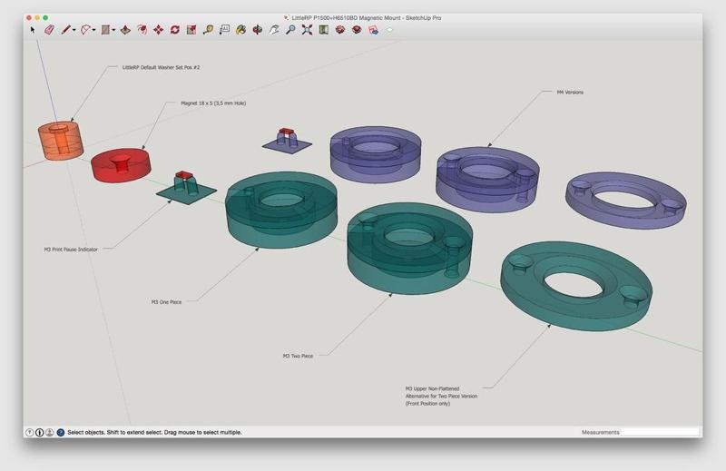This screenshot has height=471, width=726.
Task: Click the 'M3 Upper Non-Flattened' label text
Action: (x=433, y=388)
